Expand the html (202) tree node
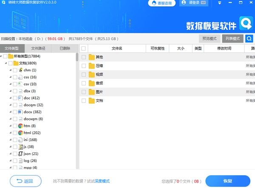Viewport: 255px width, 188px height. [x=10, y=133]
